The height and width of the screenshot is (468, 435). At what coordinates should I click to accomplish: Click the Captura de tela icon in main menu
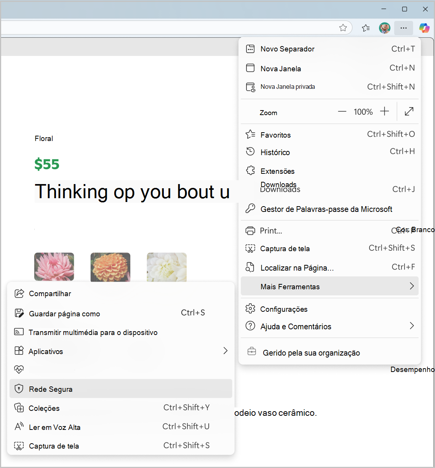[250, 249]
